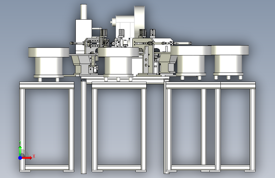The image size is (275, 178).
Task: Select the tall vertical cylinder atop the machine
Action: (x=84, y=12)
